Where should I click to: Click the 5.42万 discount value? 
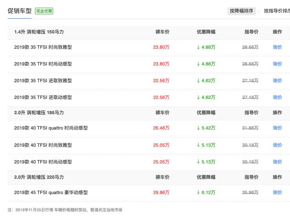206,128
